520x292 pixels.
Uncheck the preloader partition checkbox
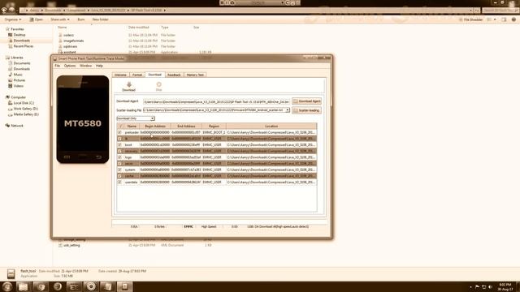pyautogui.click(x=119, y=132)
